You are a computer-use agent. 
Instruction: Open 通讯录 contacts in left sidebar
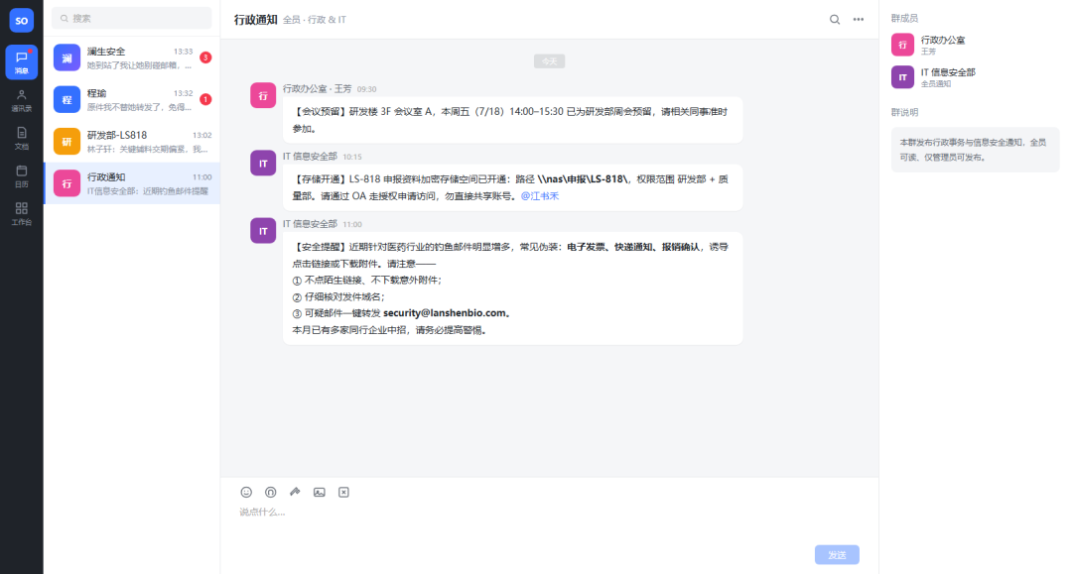[x=21, y=100]
